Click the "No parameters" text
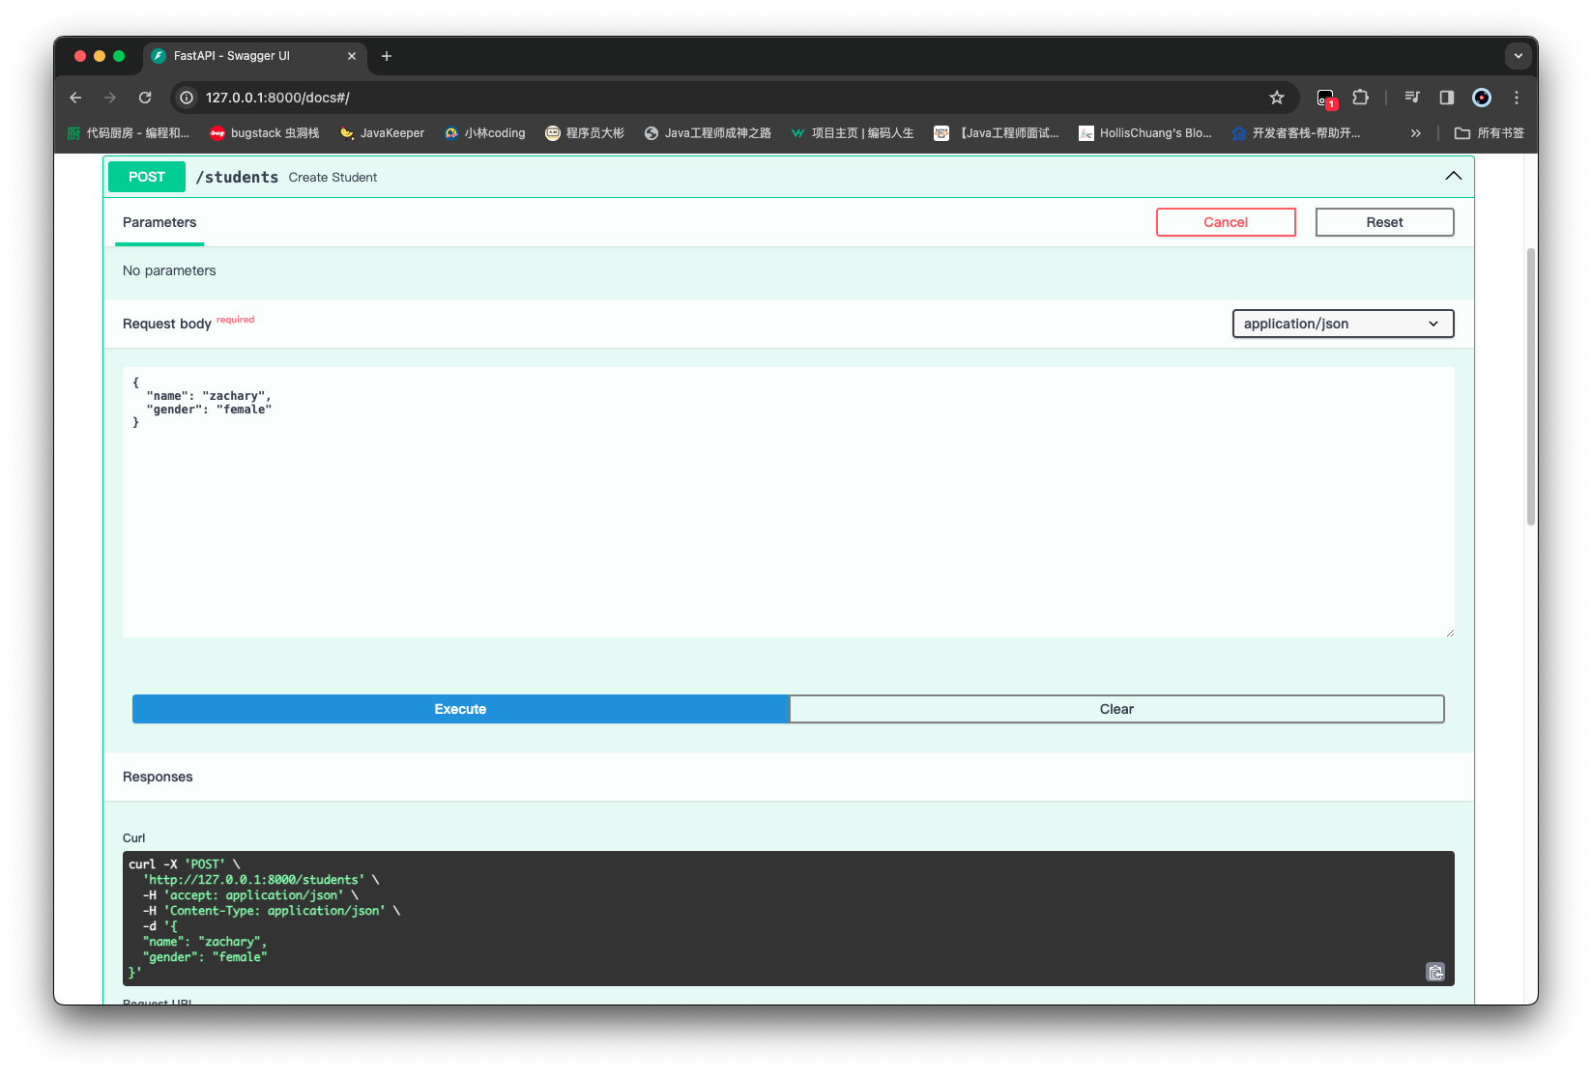The image size is (1592, 1076). [x=169, y=270]
